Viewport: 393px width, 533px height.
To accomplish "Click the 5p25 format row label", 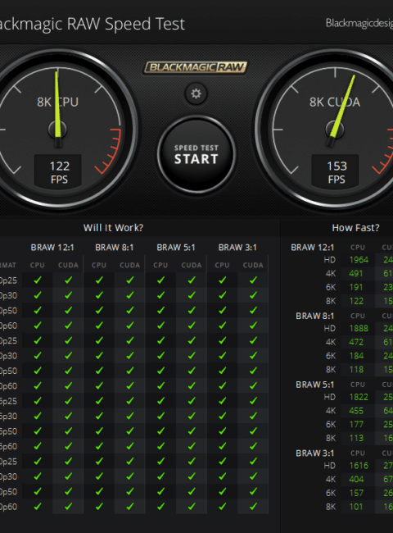I will click(x=8, y=401).
